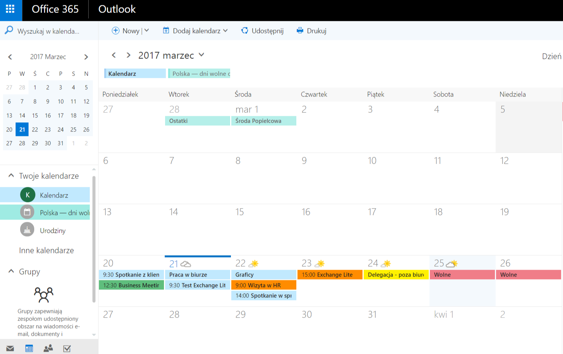
Task: Toggle Polska dni wolne calendar visibility
Action: (27, 212)
